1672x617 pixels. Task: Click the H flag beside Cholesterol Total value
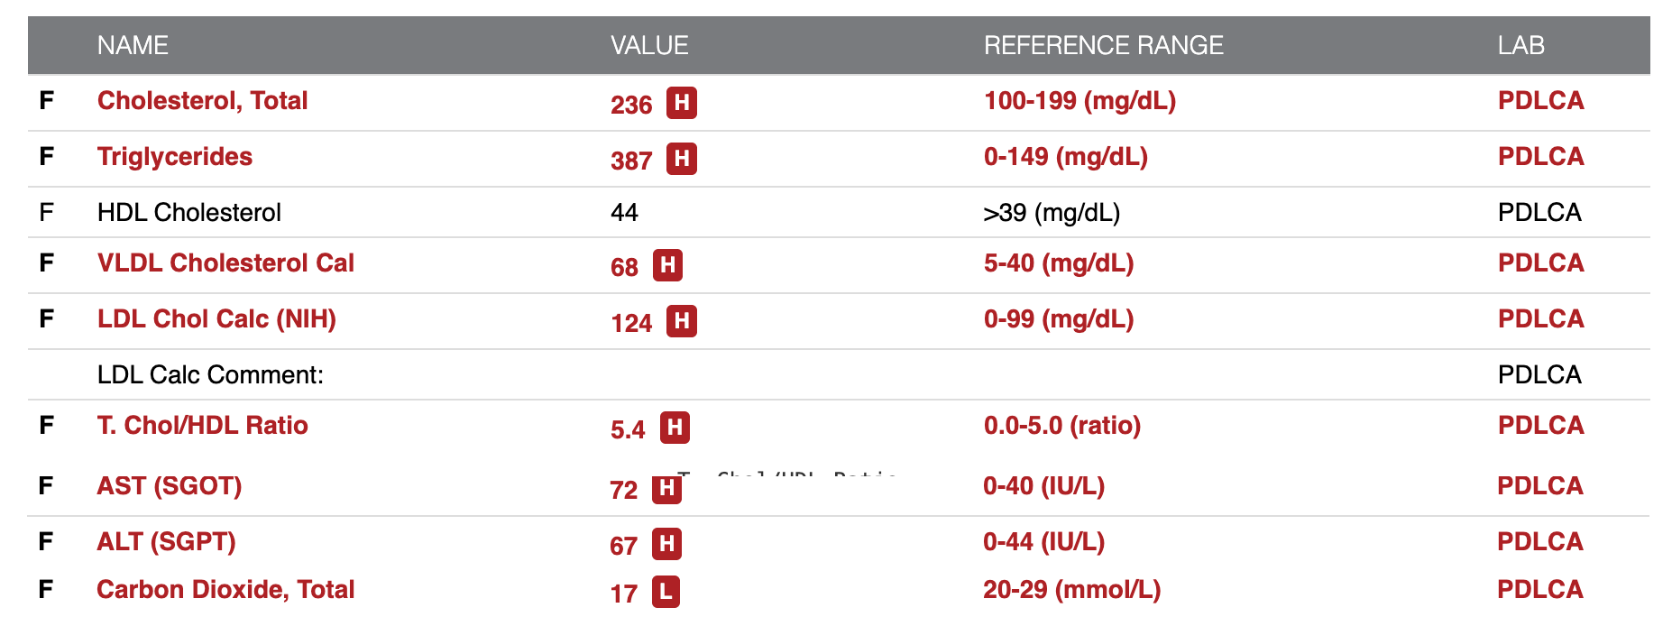coord(682,103)
